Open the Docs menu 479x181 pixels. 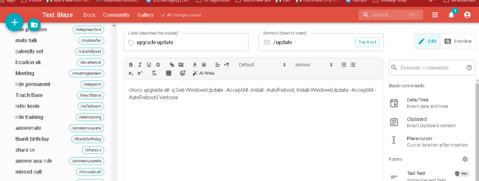click(x=89, y=15)
